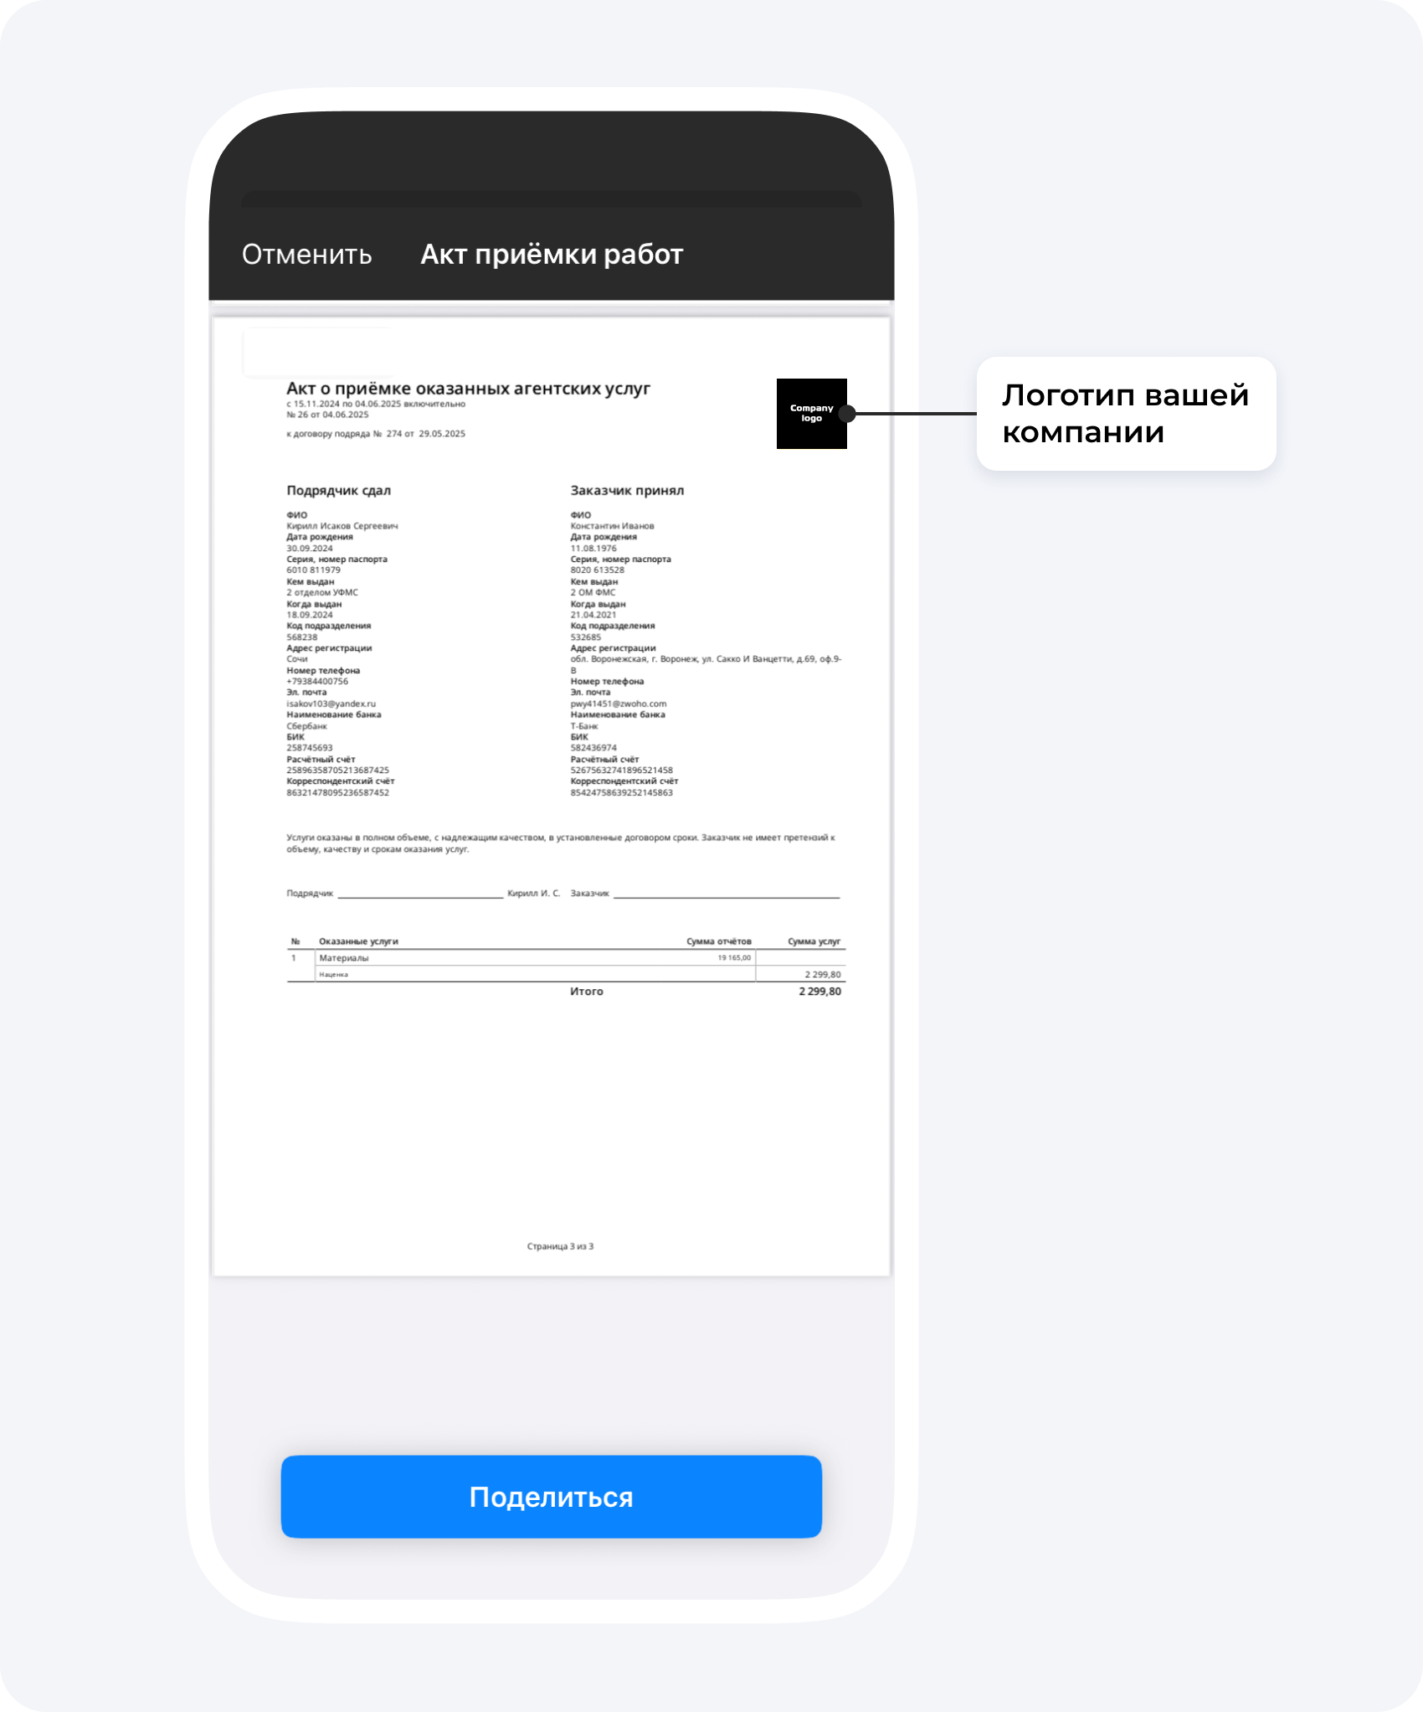This screenshot has height=1712, width=1423.
Task: Click the callout connector dot on the logo
Action: click(x=847, y=413)
